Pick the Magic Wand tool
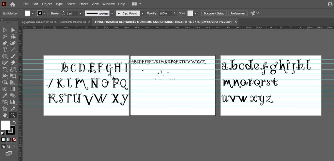The height and width of the screenshot is (161, 334). (5, 37)
